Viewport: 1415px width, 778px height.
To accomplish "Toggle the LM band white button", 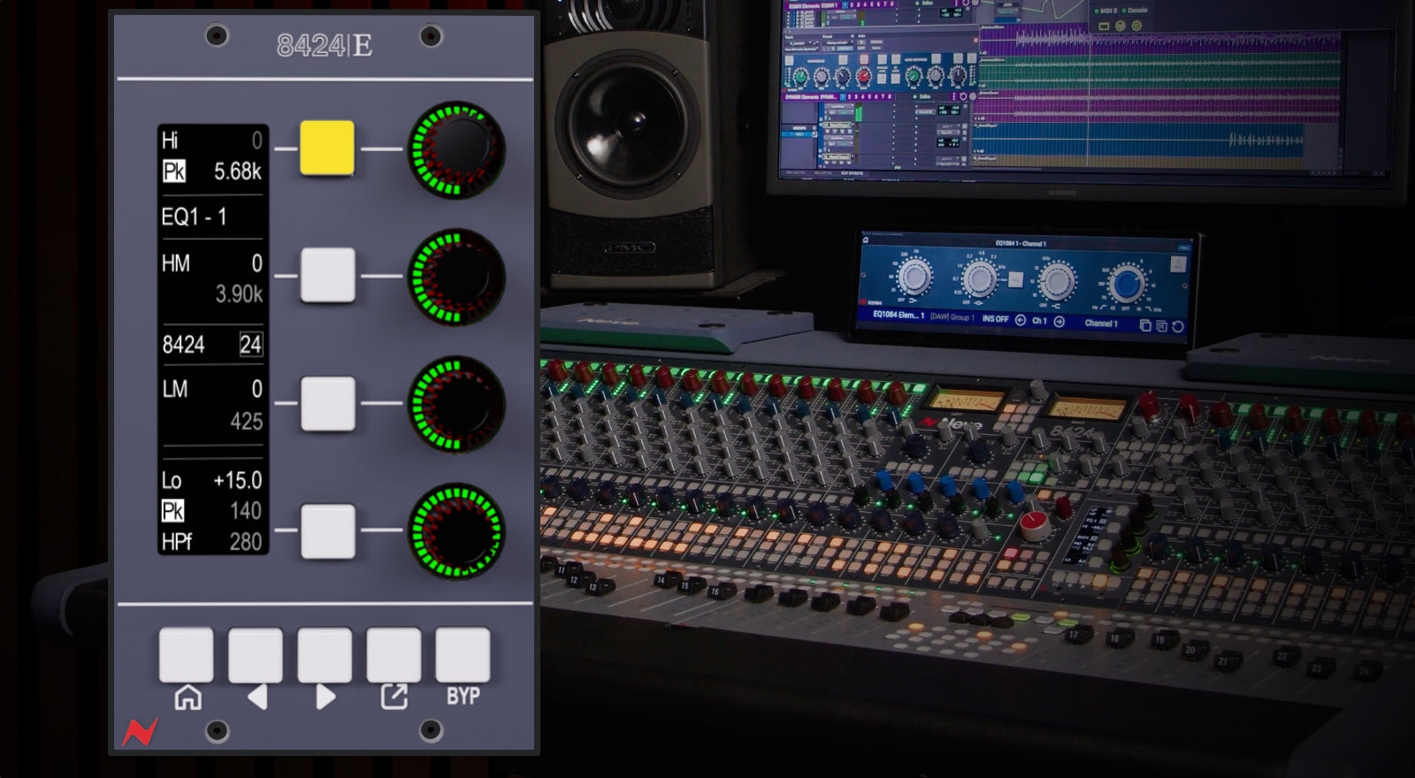I will click(328, 403).
